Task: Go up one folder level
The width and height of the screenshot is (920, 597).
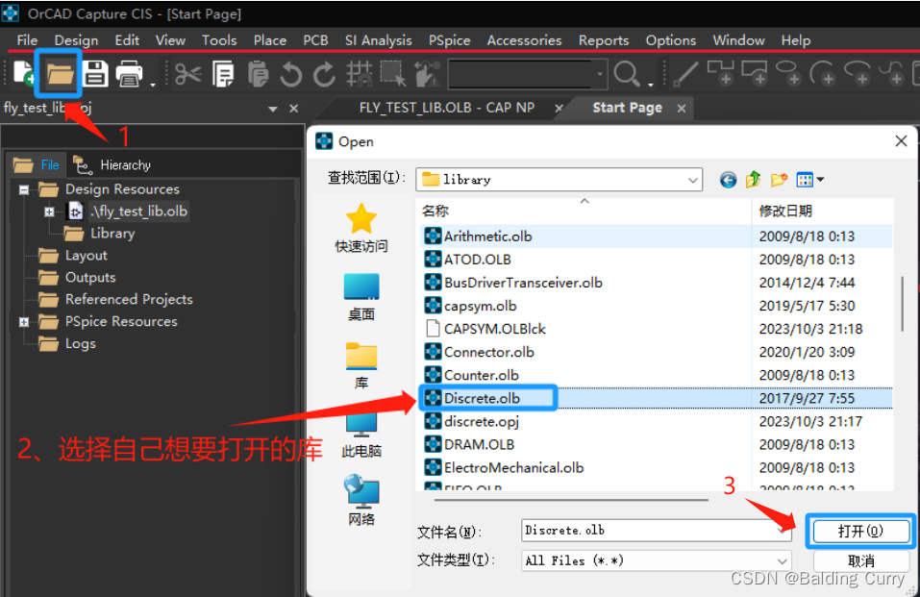Action: (754, 179)
